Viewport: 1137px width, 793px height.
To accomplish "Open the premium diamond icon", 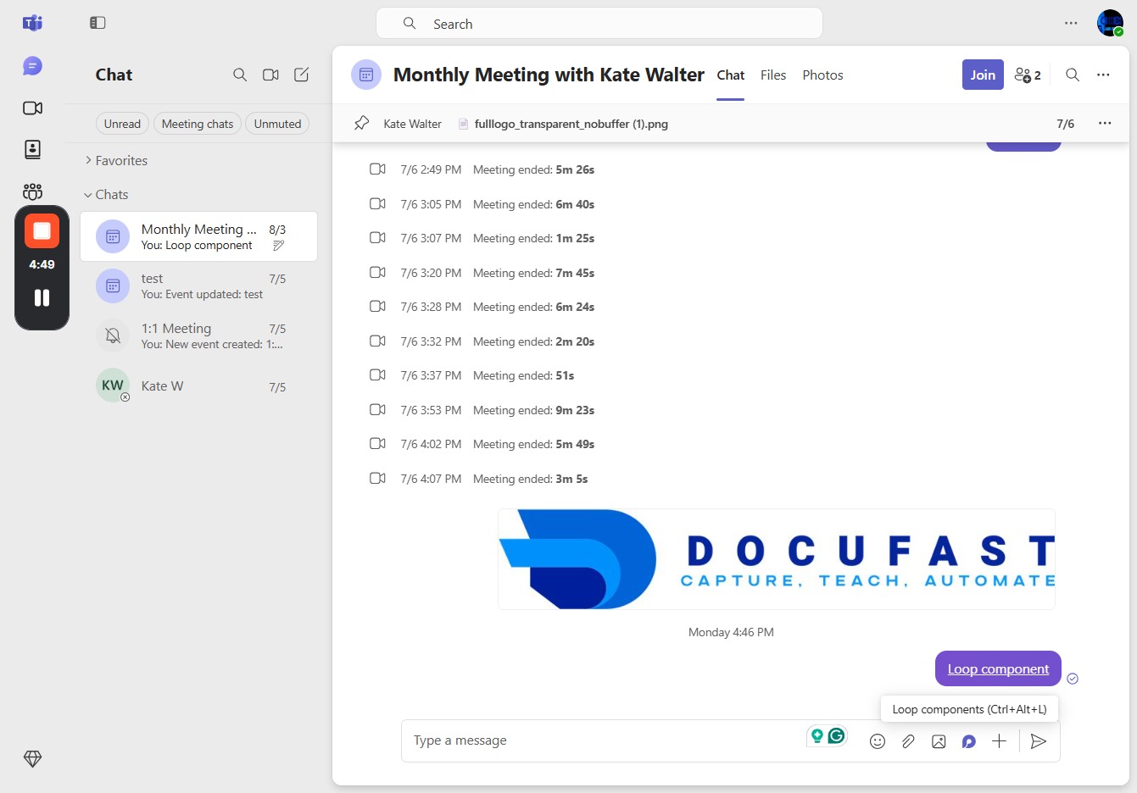I will pos(32,759).
